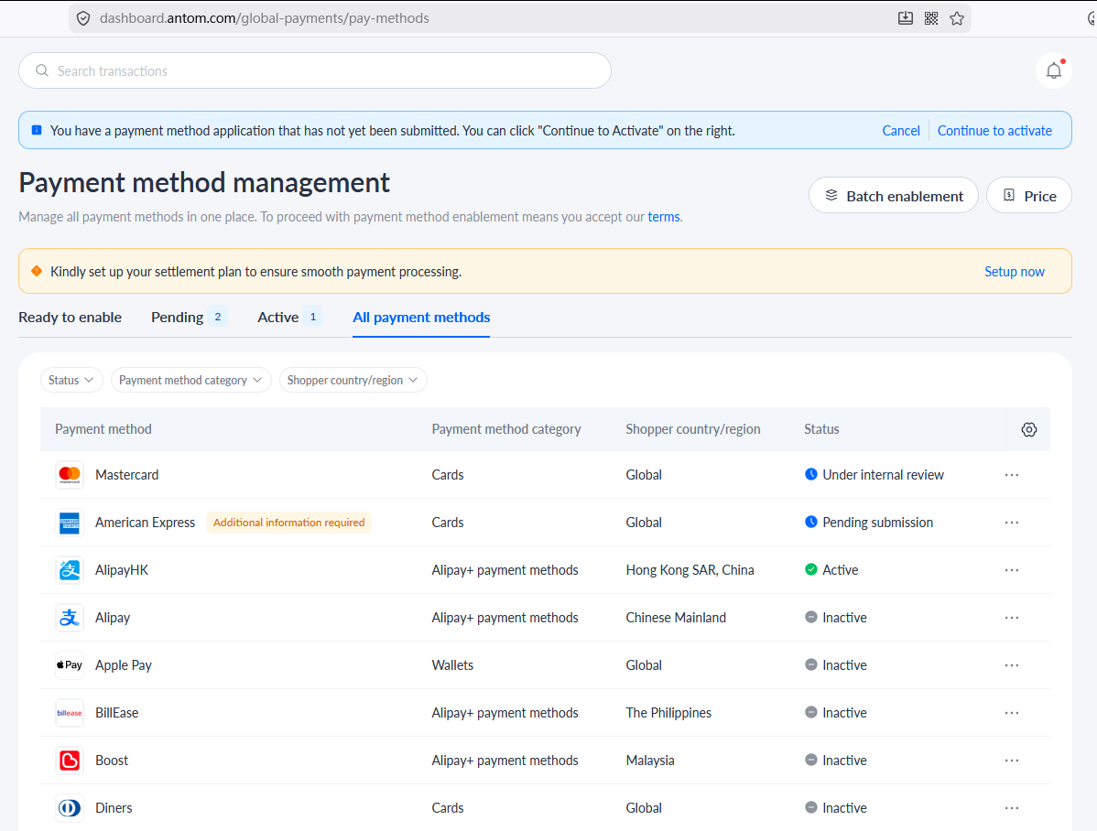This screenshot has height=831, width=1097.
Task: Open more options for Alipay row
Action: (x=1012, y=618)
